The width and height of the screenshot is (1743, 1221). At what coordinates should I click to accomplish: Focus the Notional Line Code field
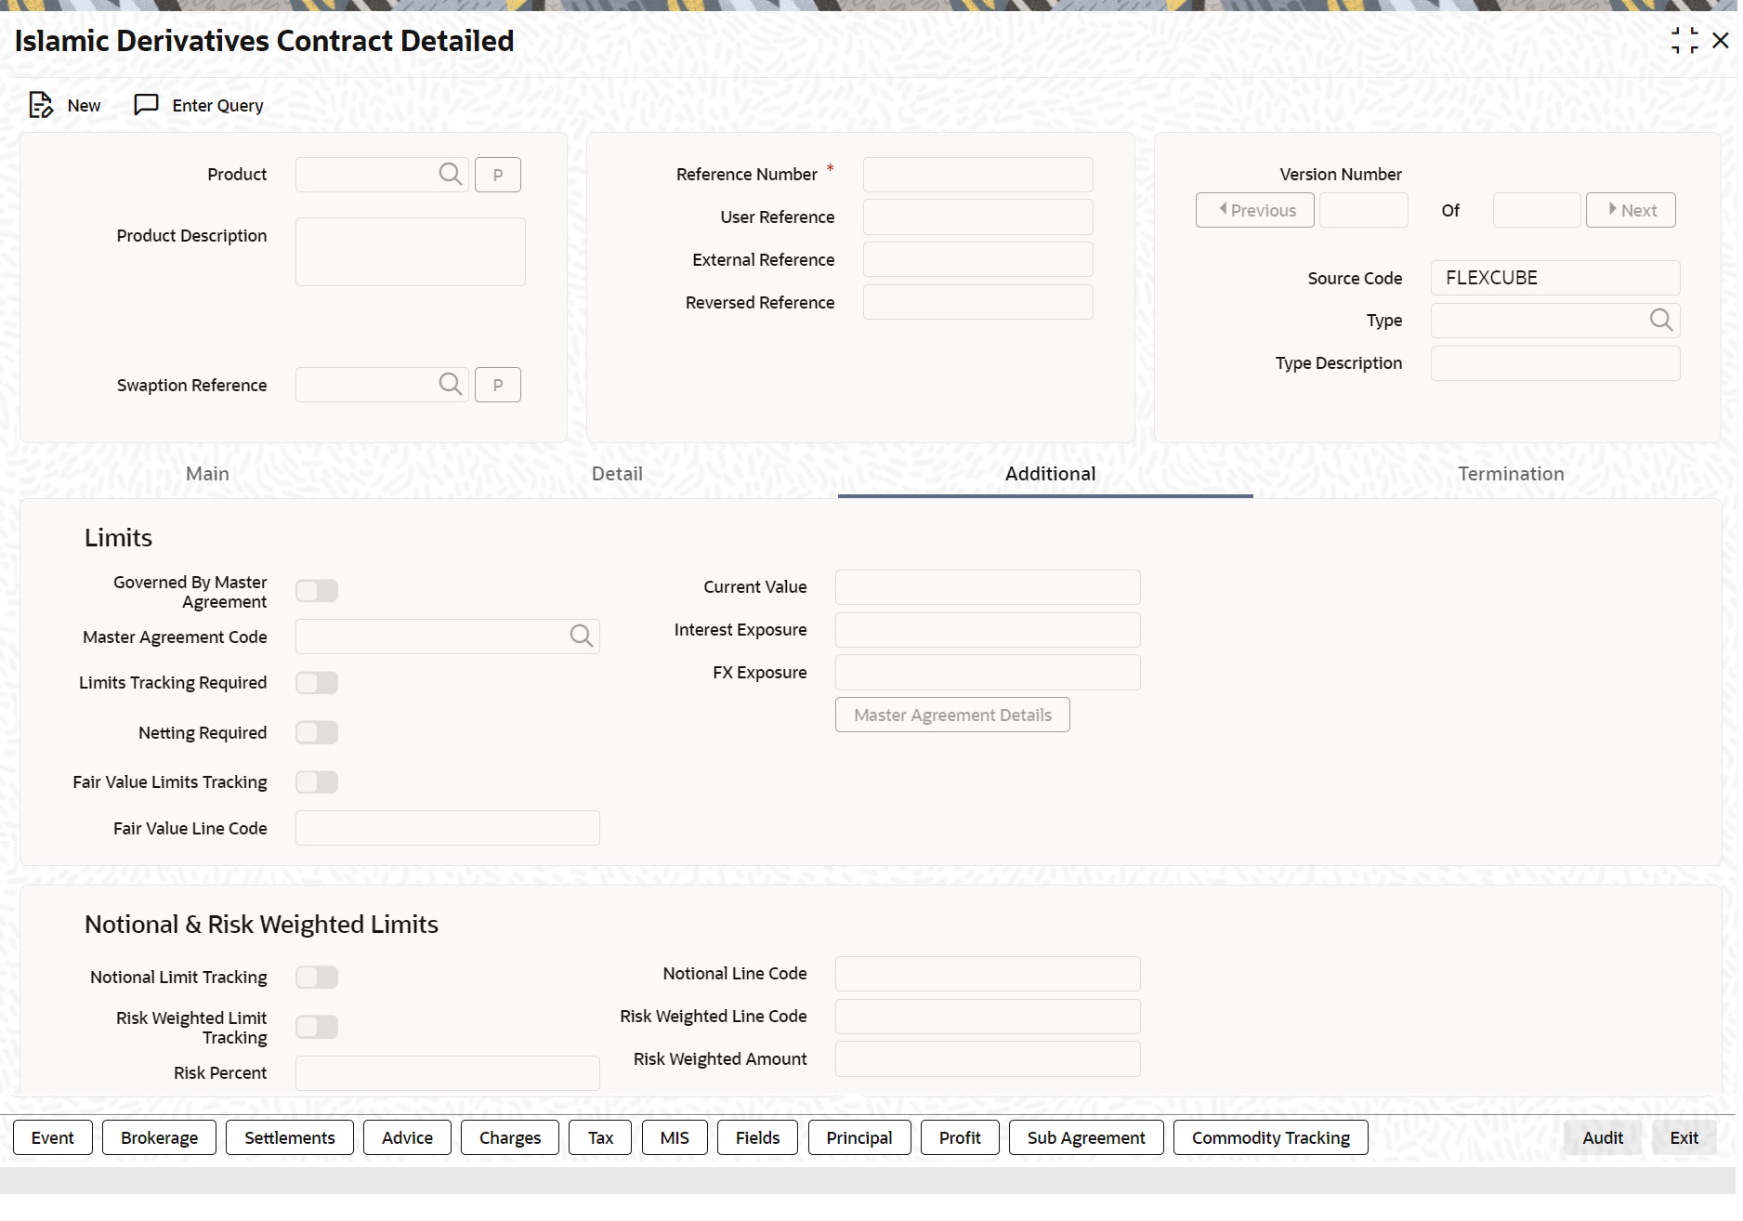(988, 974)
